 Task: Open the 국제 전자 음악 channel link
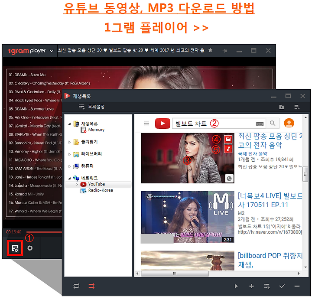[253, 154]
